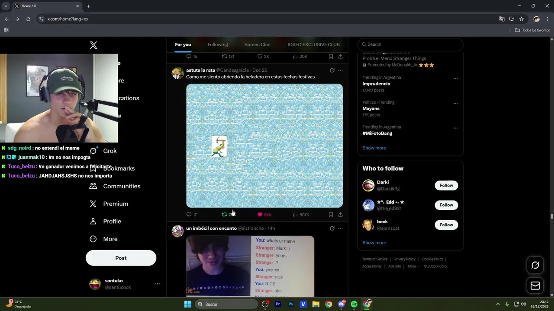The height and width of the screenshot is (311, 554).
Task: Open Premium in the sidebar
Action: pos(109,204)
